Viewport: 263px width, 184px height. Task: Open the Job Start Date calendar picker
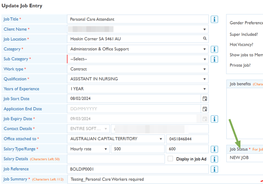coord(205,99)
